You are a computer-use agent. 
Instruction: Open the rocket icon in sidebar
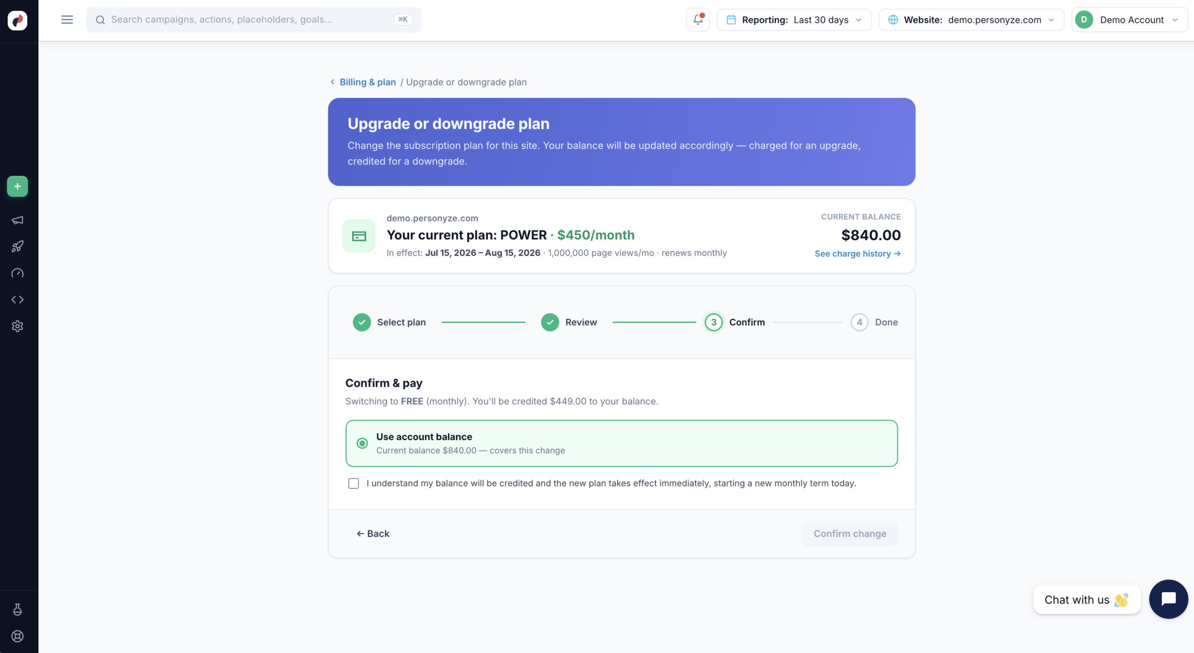tap(17, 247)
